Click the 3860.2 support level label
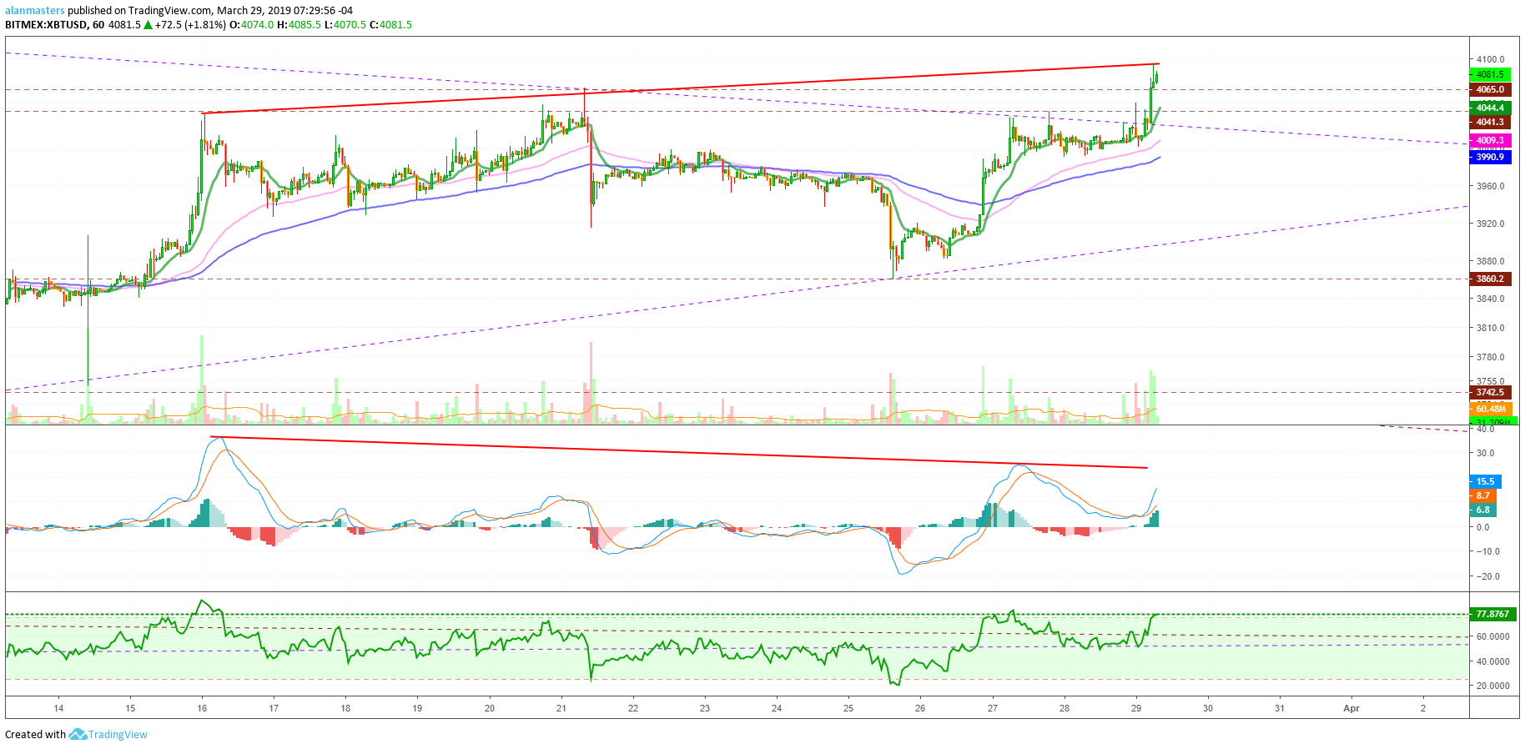Screen dimensions: 1525x749 [x=1490, y=279]
